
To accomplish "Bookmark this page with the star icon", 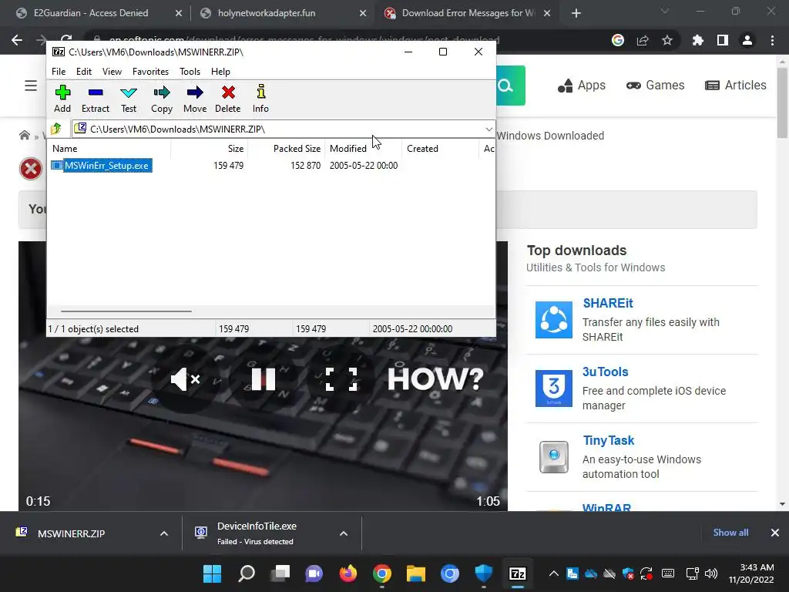I will tap(667, 40).
